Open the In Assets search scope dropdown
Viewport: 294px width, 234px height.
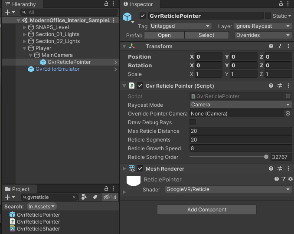pos(42,206)
